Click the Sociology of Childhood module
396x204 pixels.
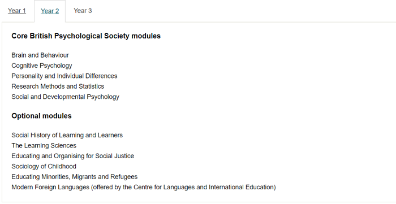44,167
